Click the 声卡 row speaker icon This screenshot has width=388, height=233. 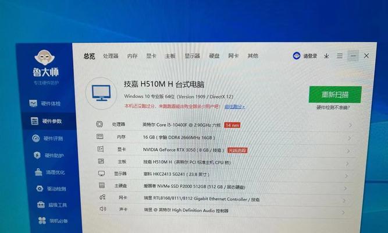[103, 209]
